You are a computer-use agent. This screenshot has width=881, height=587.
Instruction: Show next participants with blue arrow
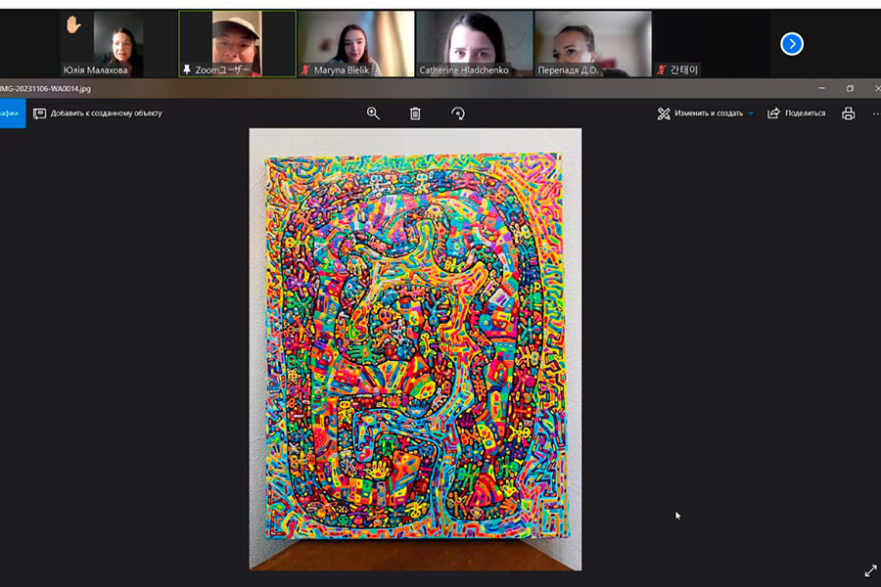click(x=792, y=44)
